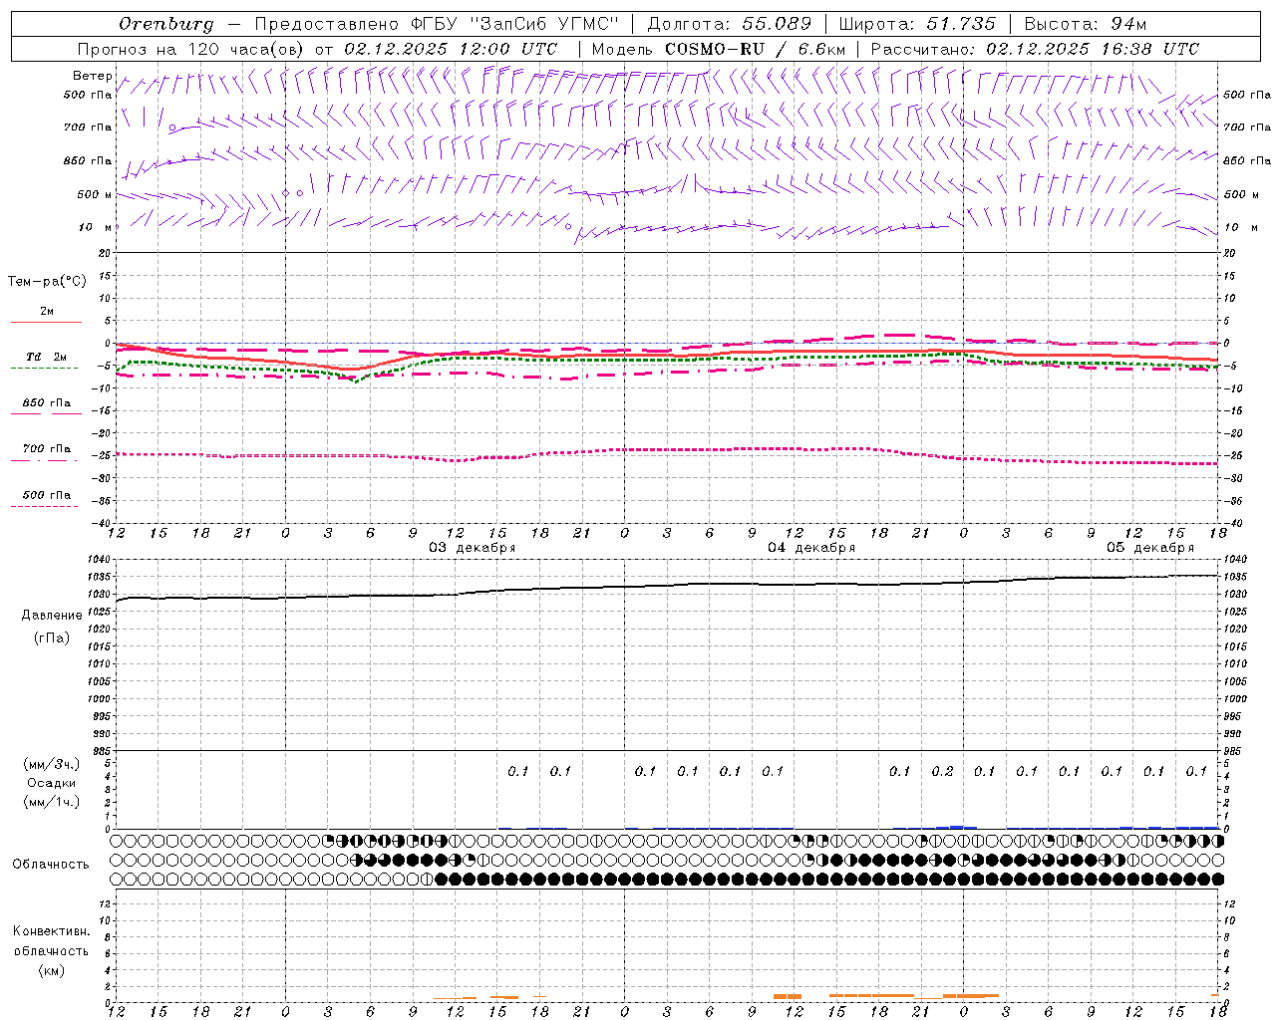The height and width of the screenshot is (1020, 1276).
Task: Click the black pressure curve in the Давление chart
Action: pyautogui.click(x=668, y=585)
